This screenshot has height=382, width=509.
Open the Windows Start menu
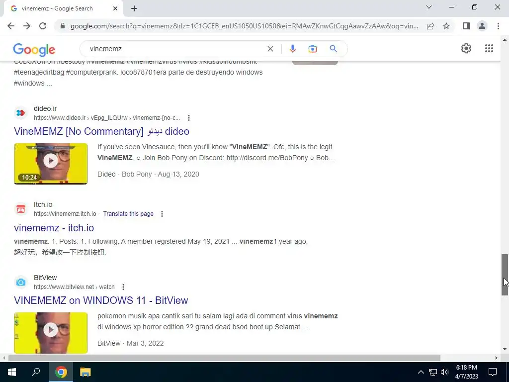(x=12, y=372)
